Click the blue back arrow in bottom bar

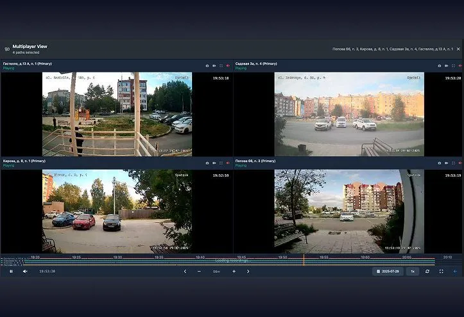455,272
